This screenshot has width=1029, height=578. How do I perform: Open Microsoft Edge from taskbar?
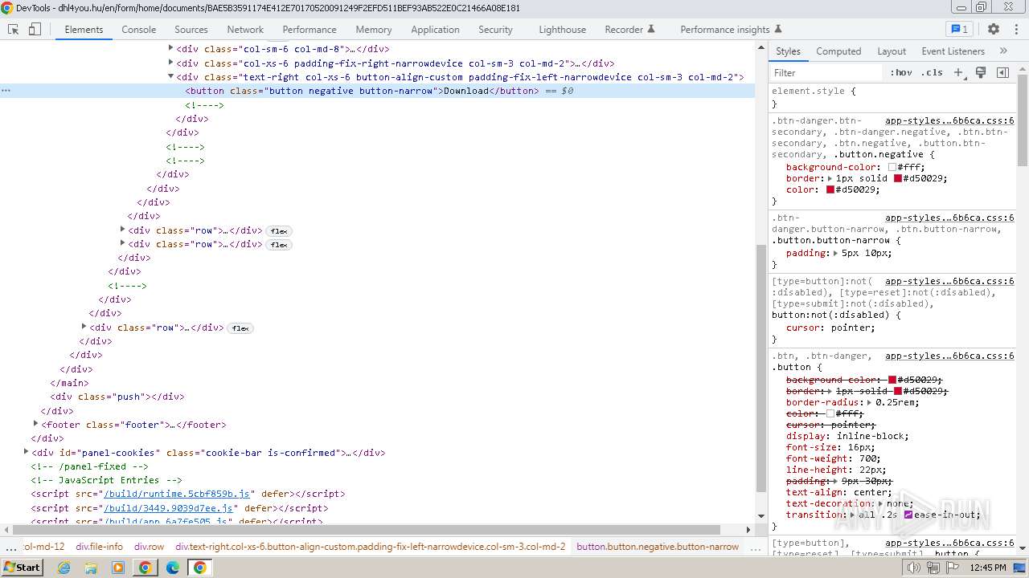(x=172, y=568)
